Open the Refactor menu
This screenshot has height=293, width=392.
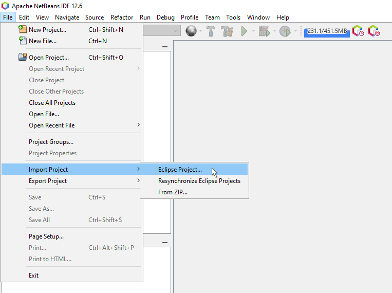pyautogui.click(x=122, y=17)
